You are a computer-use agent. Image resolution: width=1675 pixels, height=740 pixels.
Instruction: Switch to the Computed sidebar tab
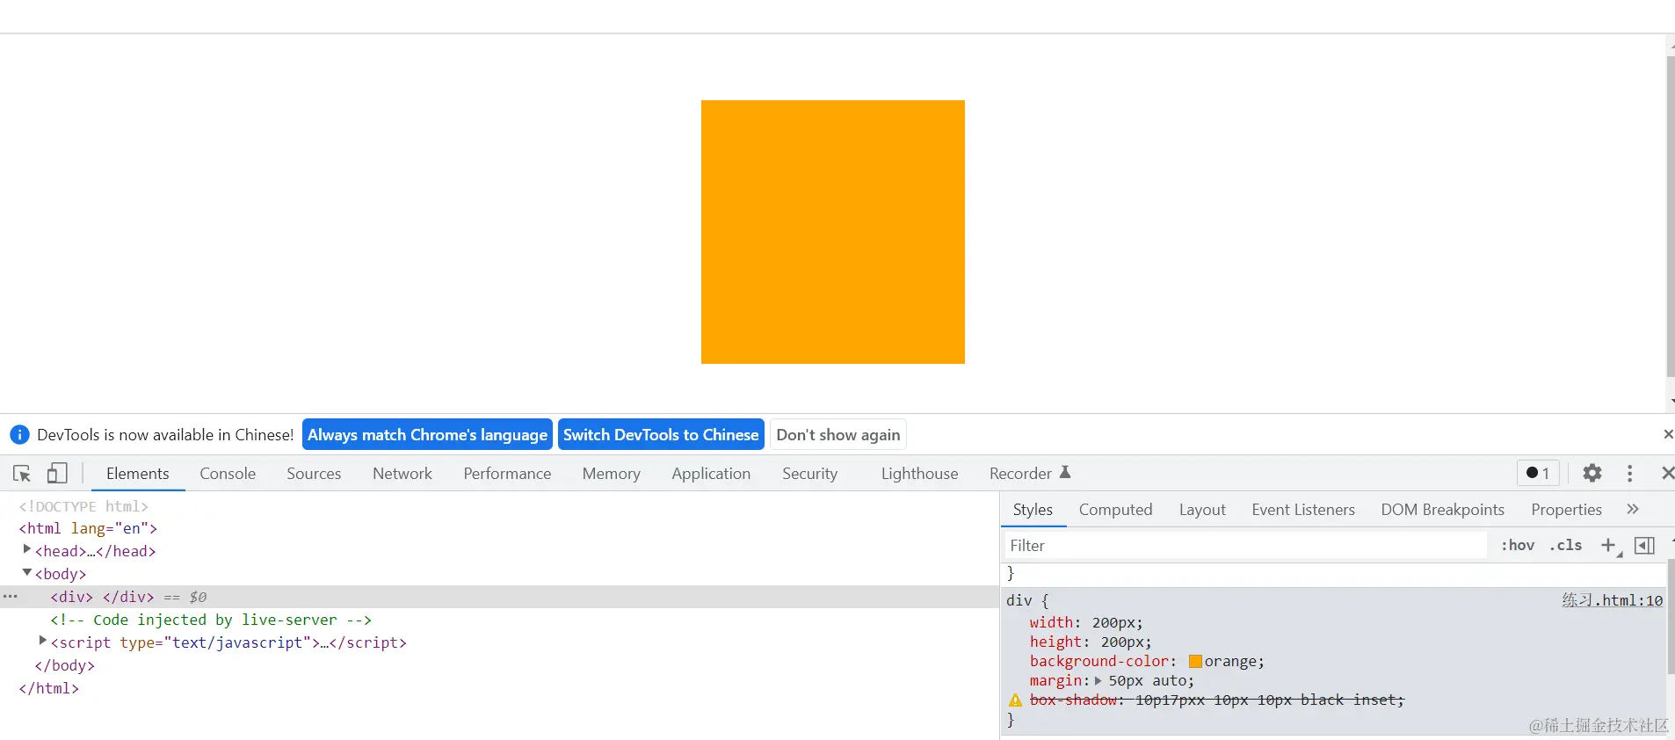pos(1116,510)
